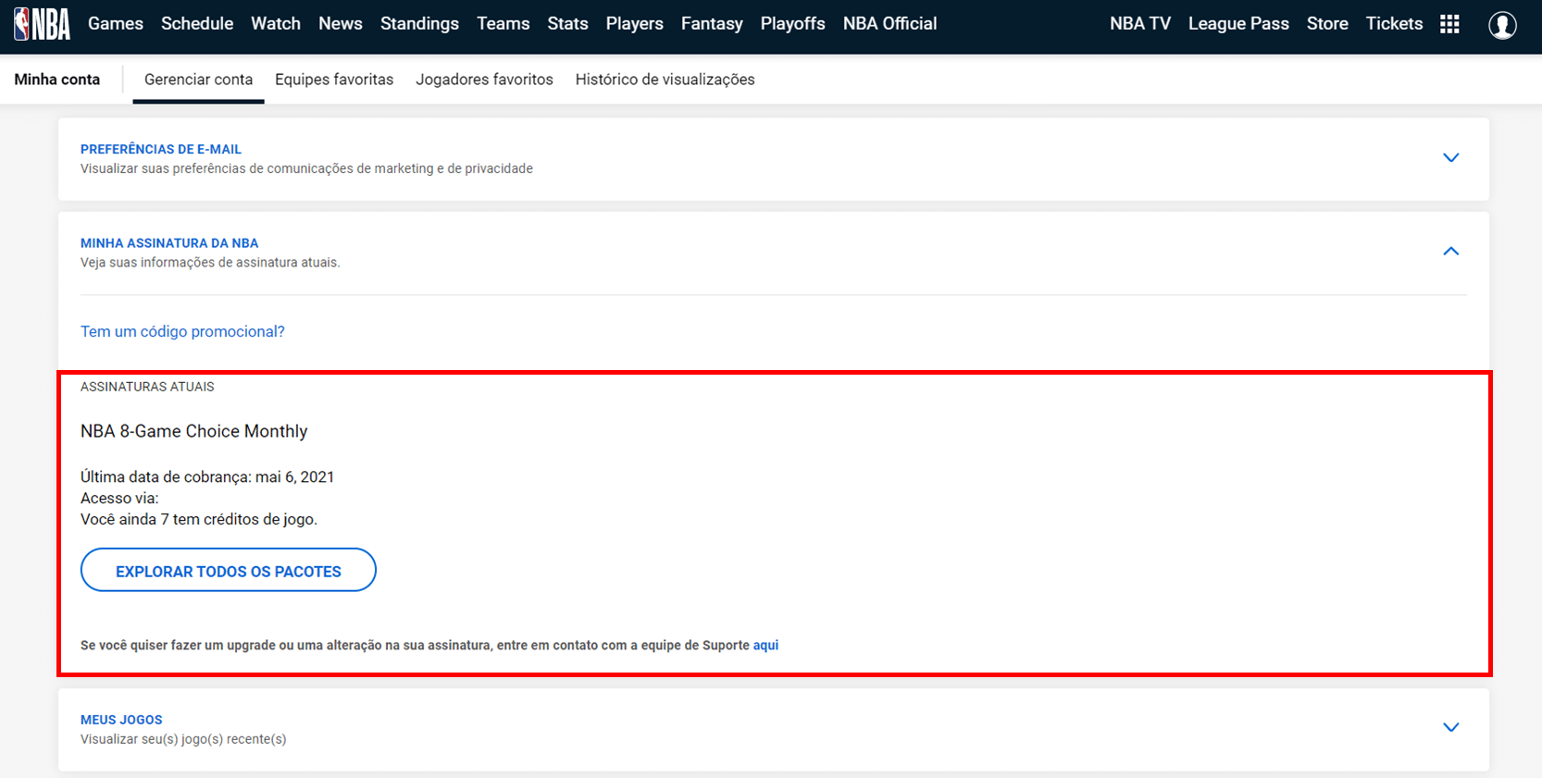This screenshot has height=778, width=1542.
Task: Click the aqui support link
Action: tap(765, 646)
